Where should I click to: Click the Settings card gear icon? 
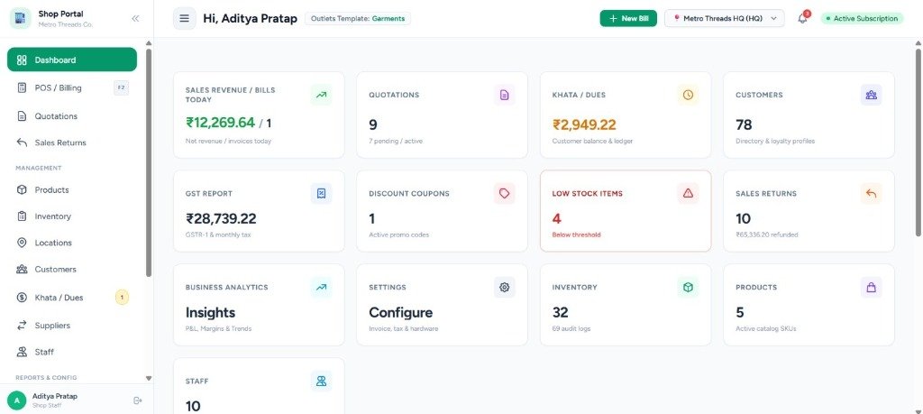505,288
